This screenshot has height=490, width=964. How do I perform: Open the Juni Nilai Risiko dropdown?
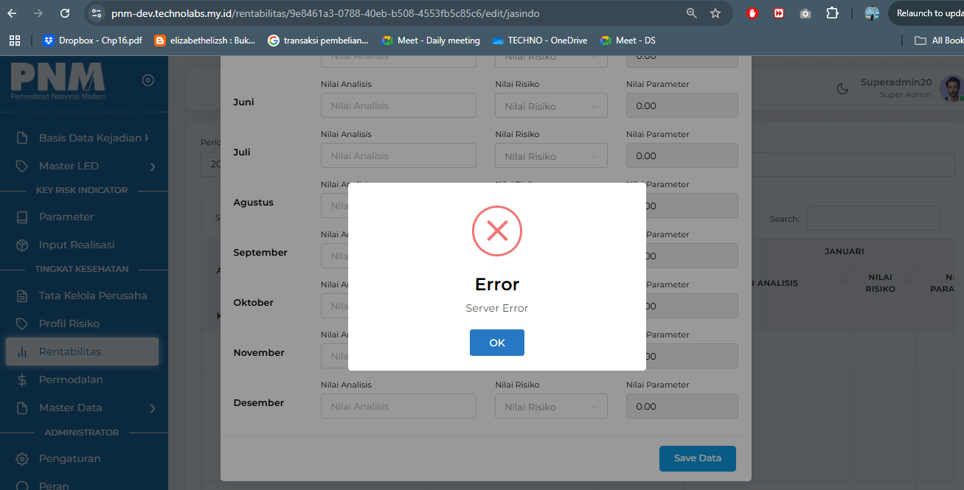(x=552, y=105)
